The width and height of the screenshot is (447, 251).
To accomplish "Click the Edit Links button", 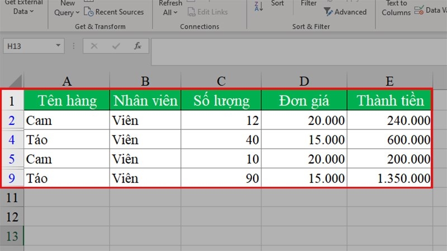I will 207,12.
